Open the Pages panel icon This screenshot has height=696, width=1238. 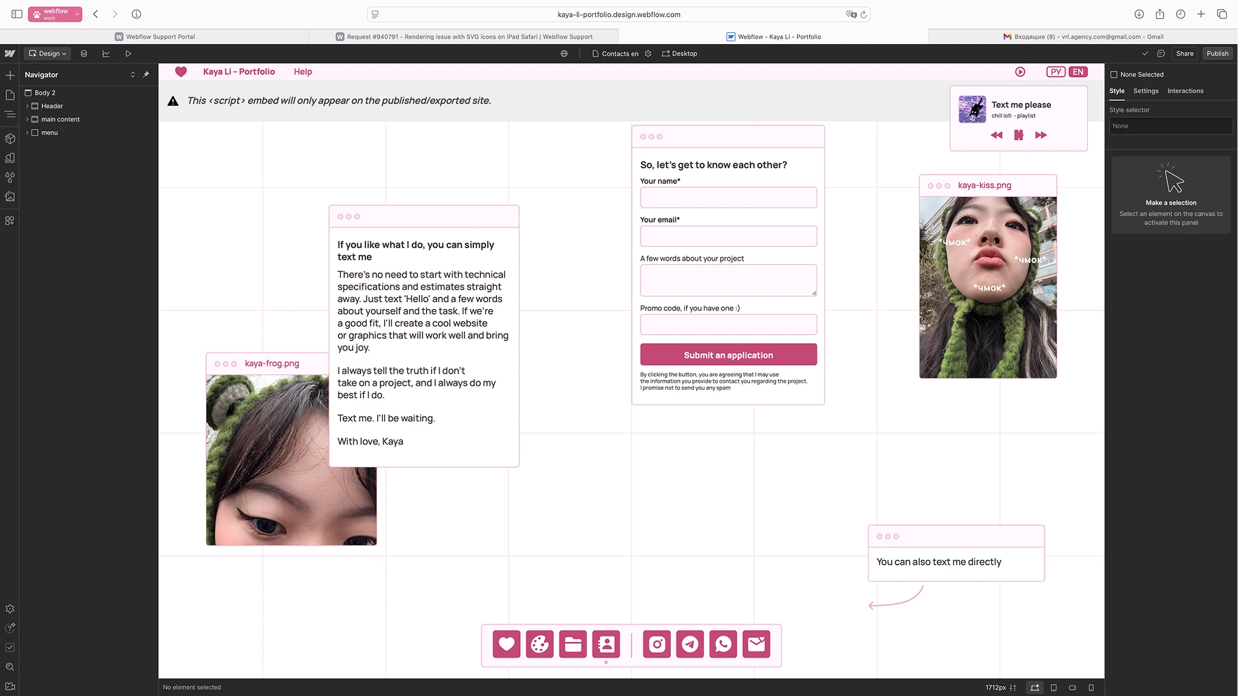[x=10, y=95]
